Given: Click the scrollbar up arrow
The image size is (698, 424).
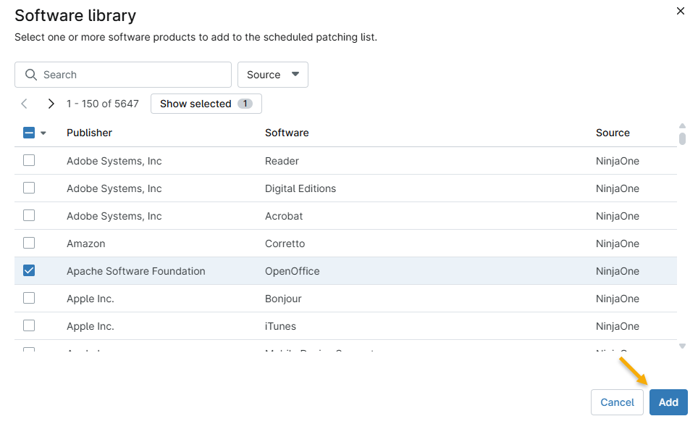Looking at the screenshot, I should [682, 125].
